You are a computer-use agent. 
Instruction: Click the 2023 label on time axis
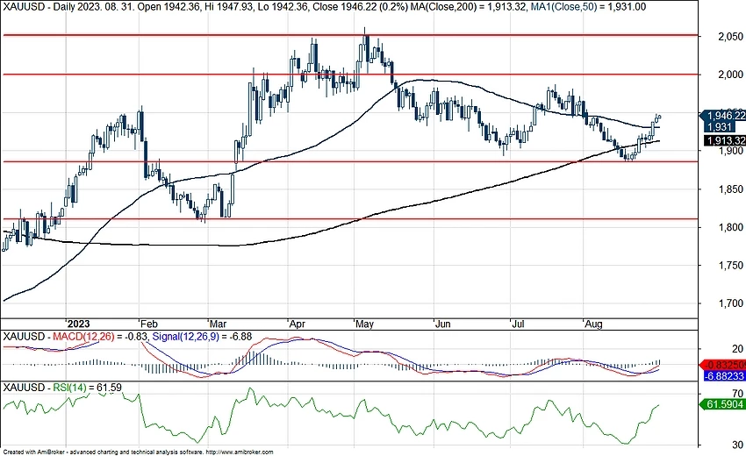(78, 324)
